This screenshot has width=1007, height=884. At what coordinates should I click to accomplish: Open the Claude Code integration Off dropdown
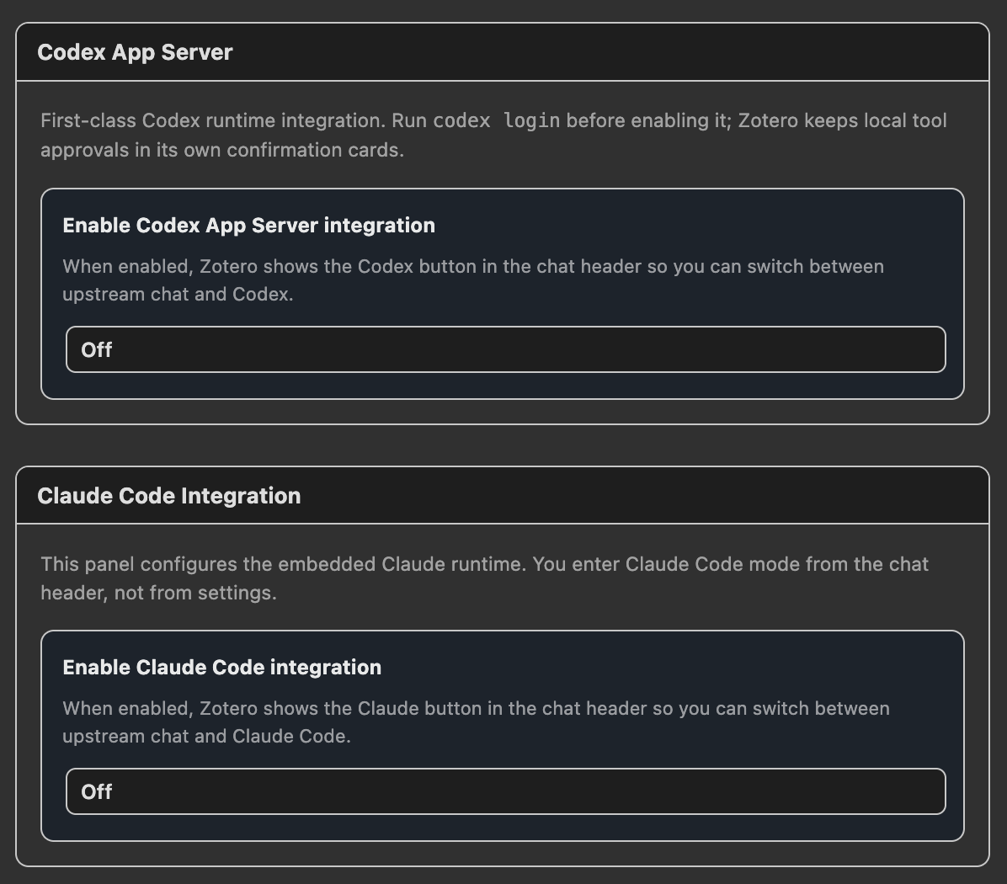coord(505,791)
